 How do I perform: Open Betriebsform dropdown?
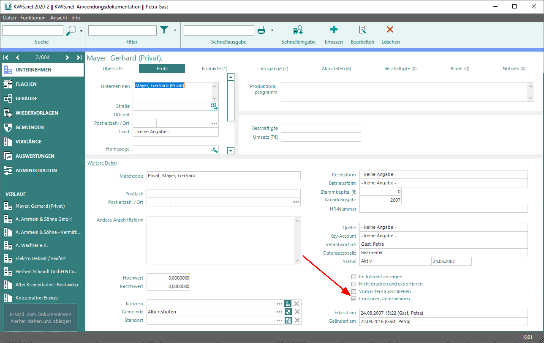443,183
